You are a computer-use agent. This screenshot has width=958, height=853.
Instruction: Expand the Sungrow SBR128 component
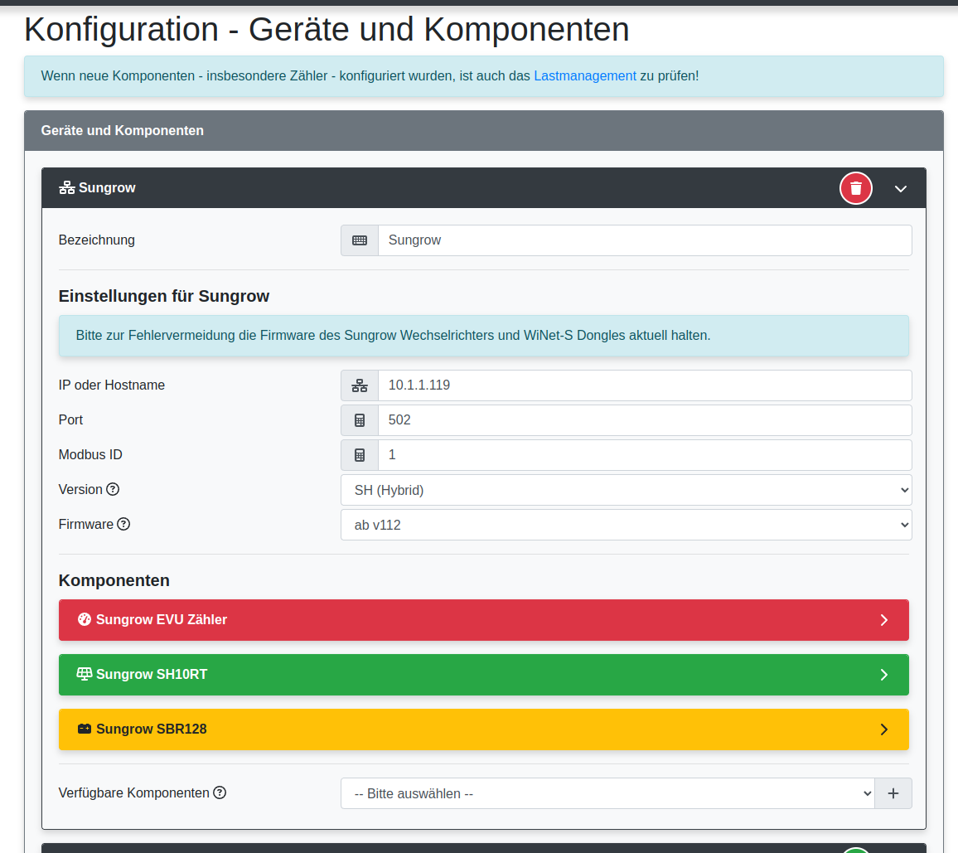click(883, 729)
